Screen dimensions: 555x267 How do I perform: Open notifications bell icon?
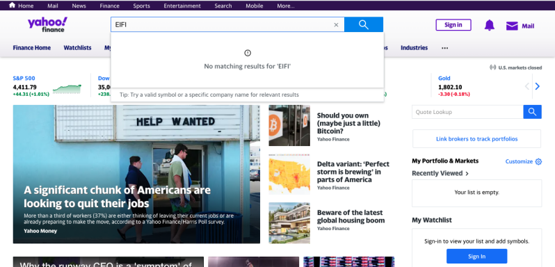(x=489, y=25)
